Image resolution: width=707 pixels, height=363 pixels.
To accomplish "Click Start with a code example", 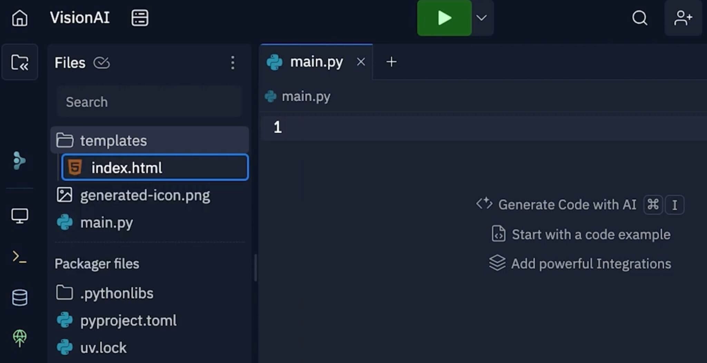I will (x=591, y=235).
